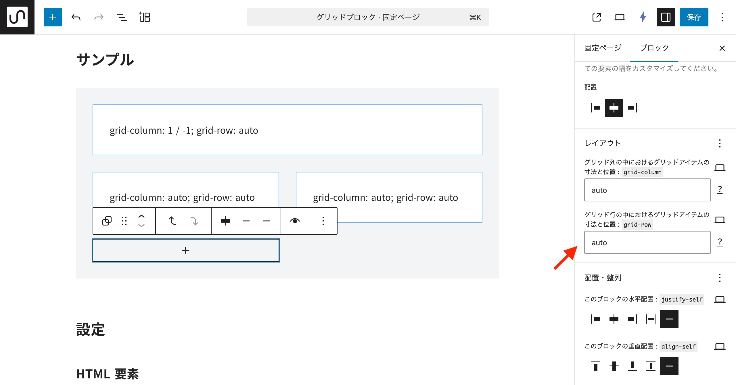Open 配置・整列 panel options menu
This screenshot has width=736, height=385.
click(x=720, y=277)
